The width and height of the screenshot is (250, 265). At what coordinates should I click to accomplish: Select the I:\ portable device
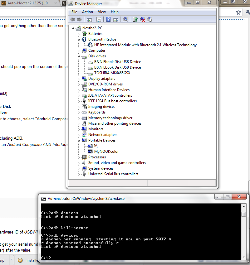point(96,146)
